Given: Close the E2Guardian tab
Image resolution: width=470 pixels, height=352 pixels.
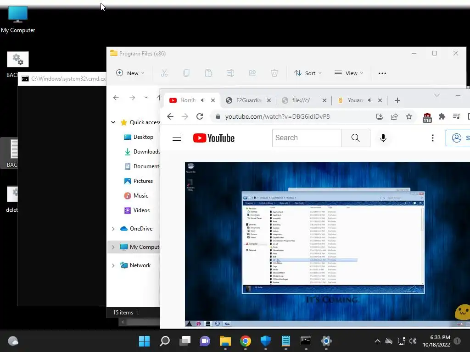Looking at the screenshot, I should click(269, 100).
